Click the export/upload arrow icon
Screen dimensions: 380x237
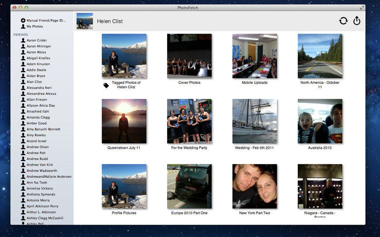(357, 21)
